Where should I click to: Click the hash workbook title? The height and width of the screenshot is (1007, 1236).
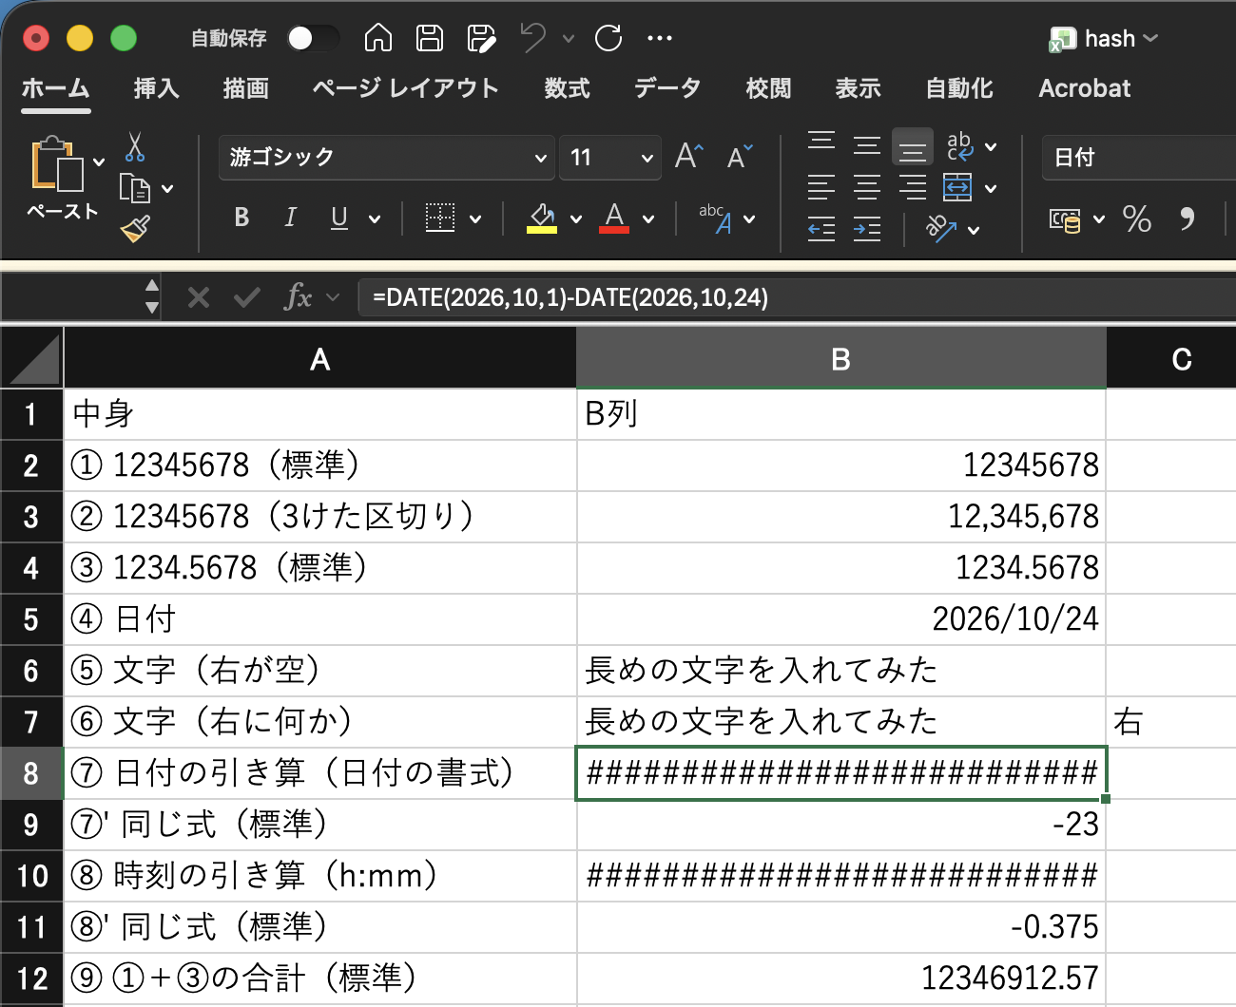1110,38
